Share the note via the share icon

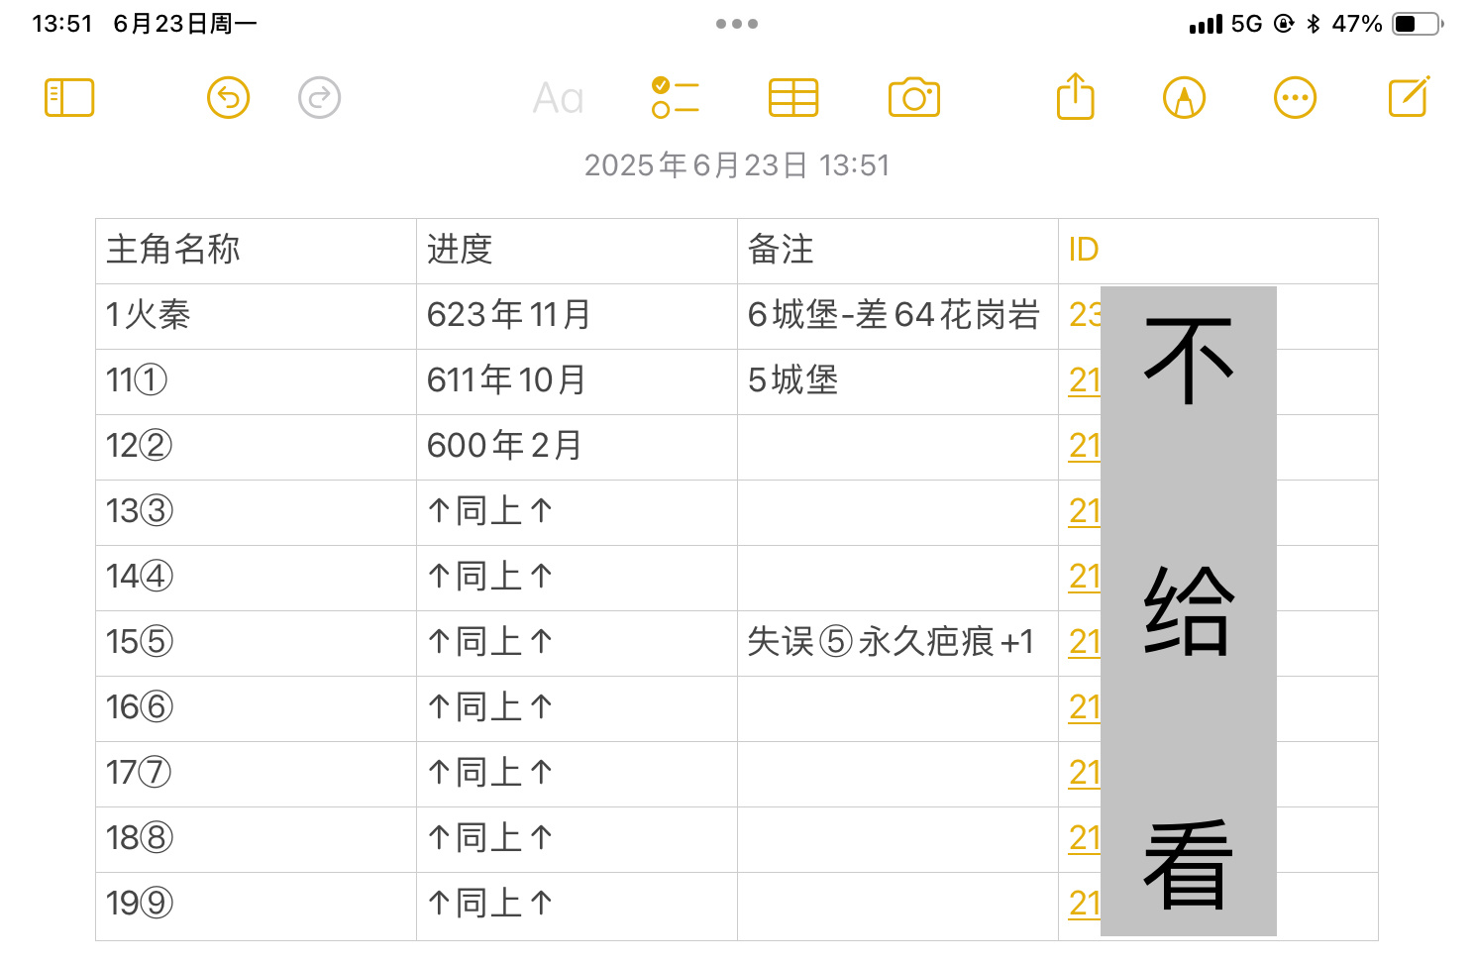(x=1076, y=96)
